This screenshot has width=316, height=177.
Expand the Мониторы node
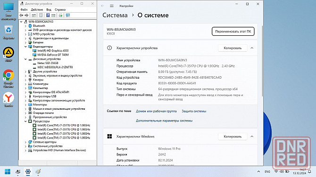click(25, 105)
